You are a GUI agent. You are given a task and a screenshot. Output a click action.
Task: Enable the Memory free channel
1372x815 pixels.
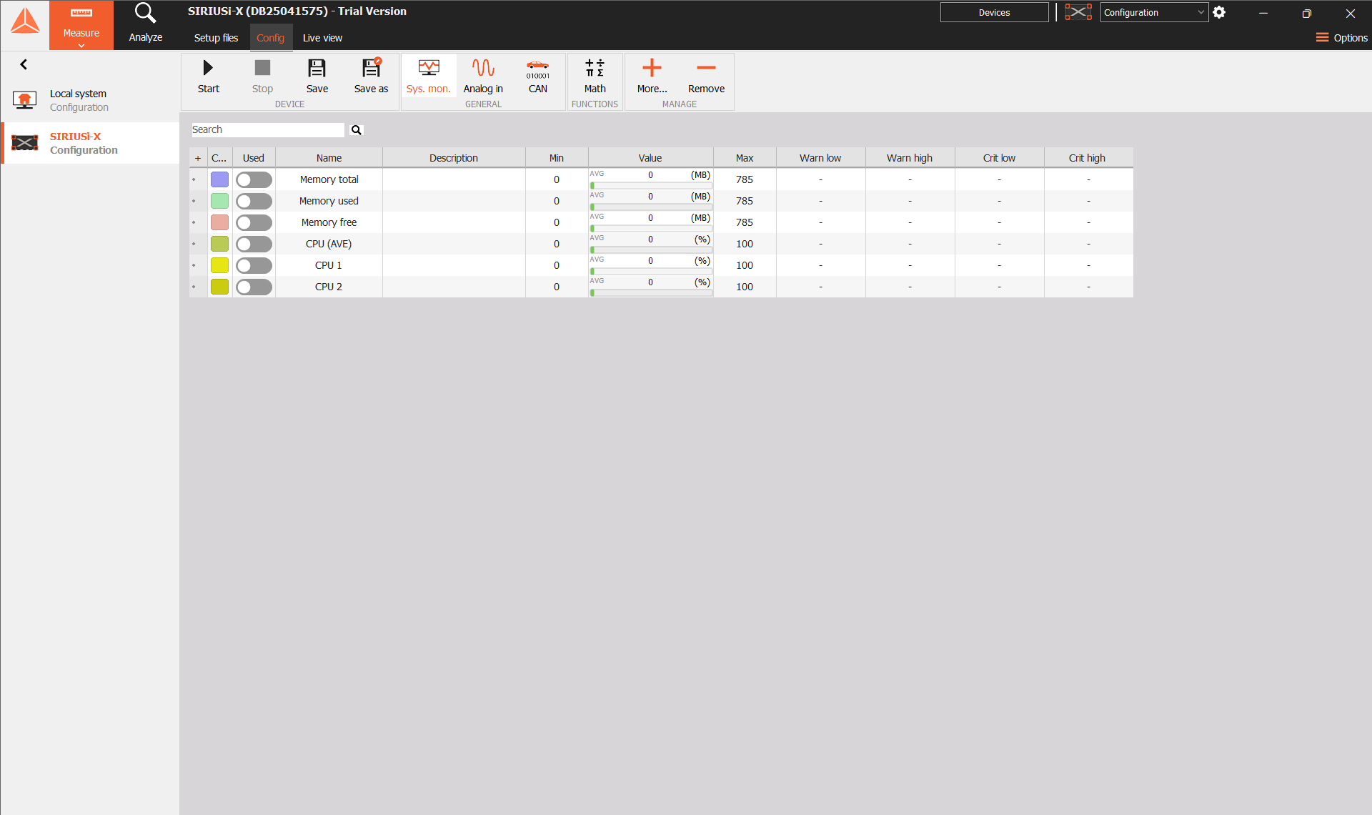(254, 222)
